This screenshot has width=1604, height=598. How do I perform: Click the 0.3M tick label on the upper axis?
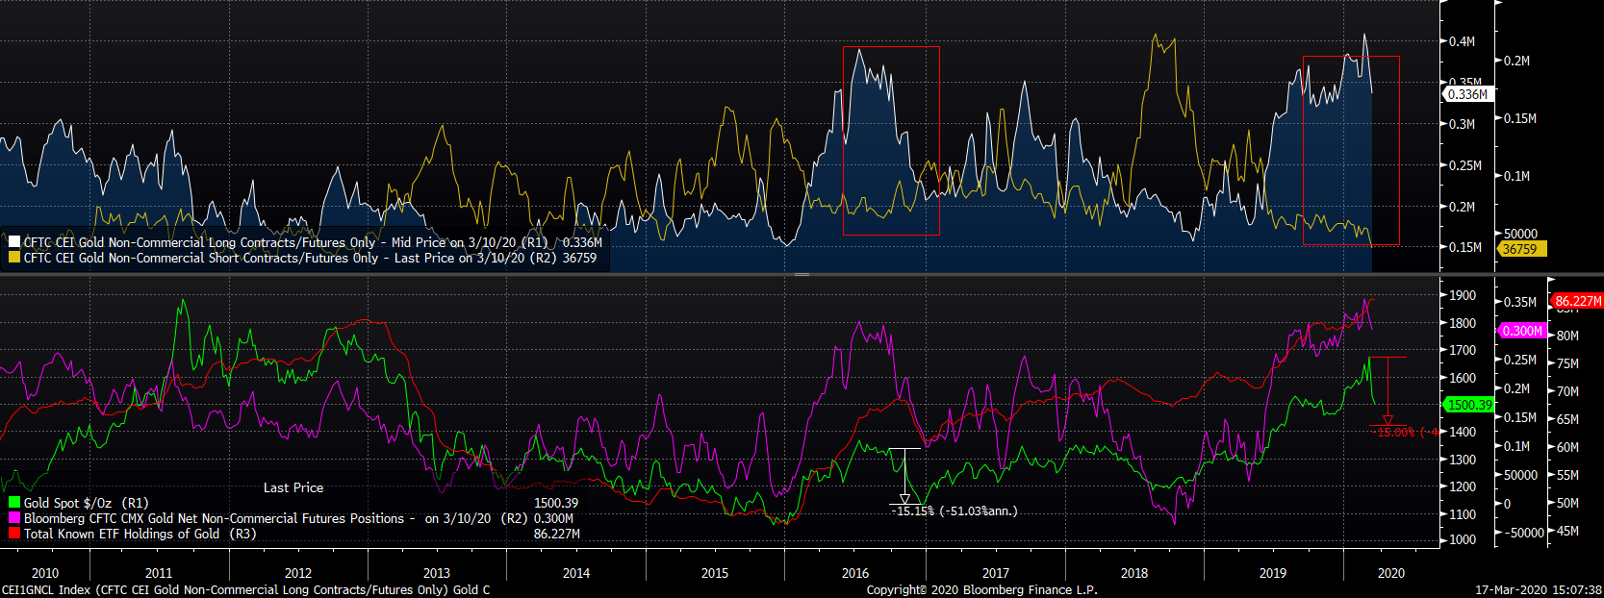coord(1463,124)
